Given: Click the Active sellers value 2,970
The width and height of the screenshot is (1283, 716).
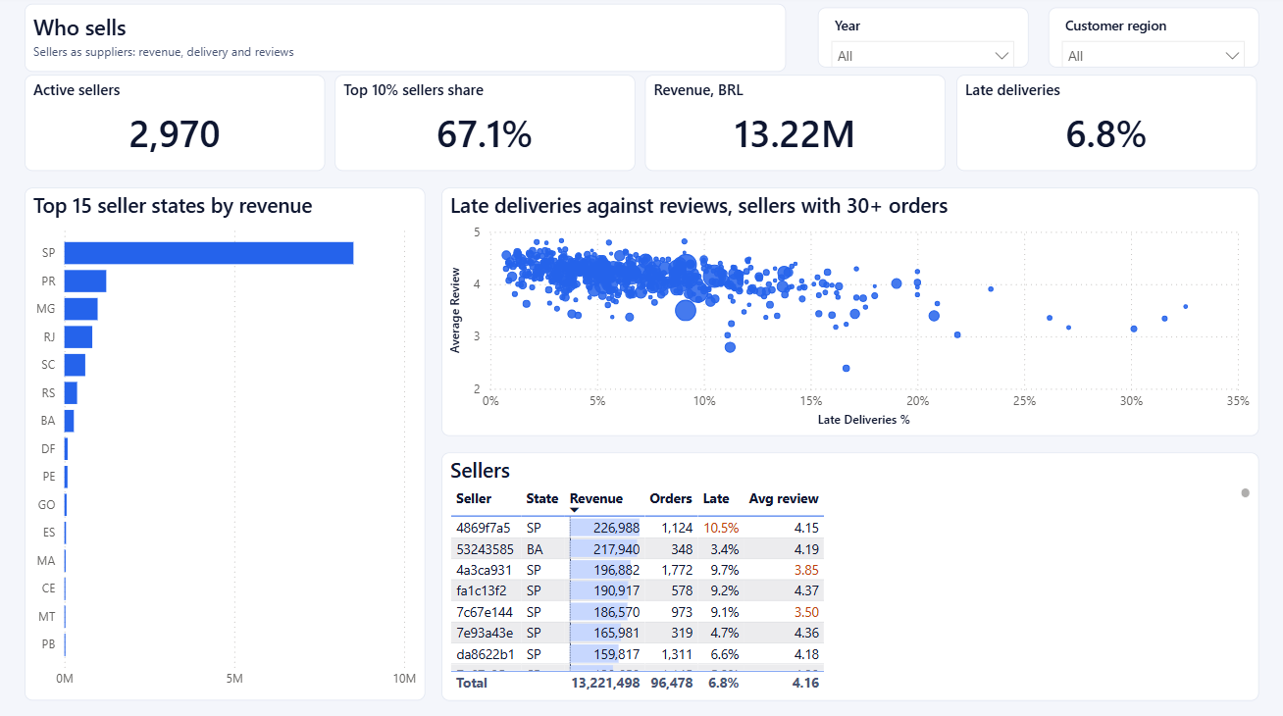Looking at the screenshot, I should click(175, 134).
